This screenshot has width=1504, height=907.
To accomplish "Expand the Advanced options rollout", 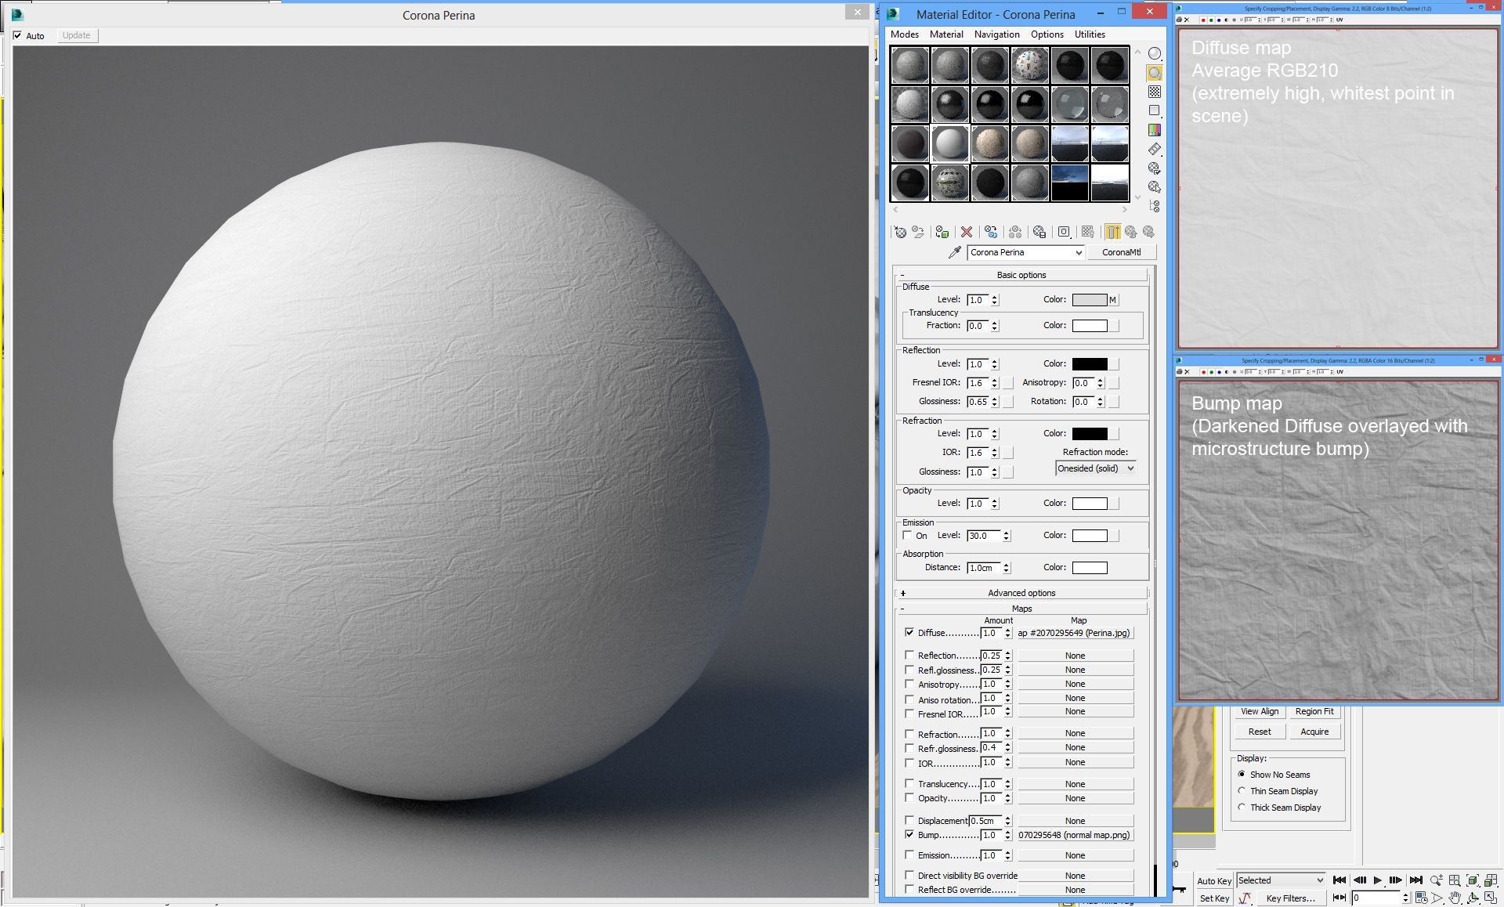I will [1021, 593].
